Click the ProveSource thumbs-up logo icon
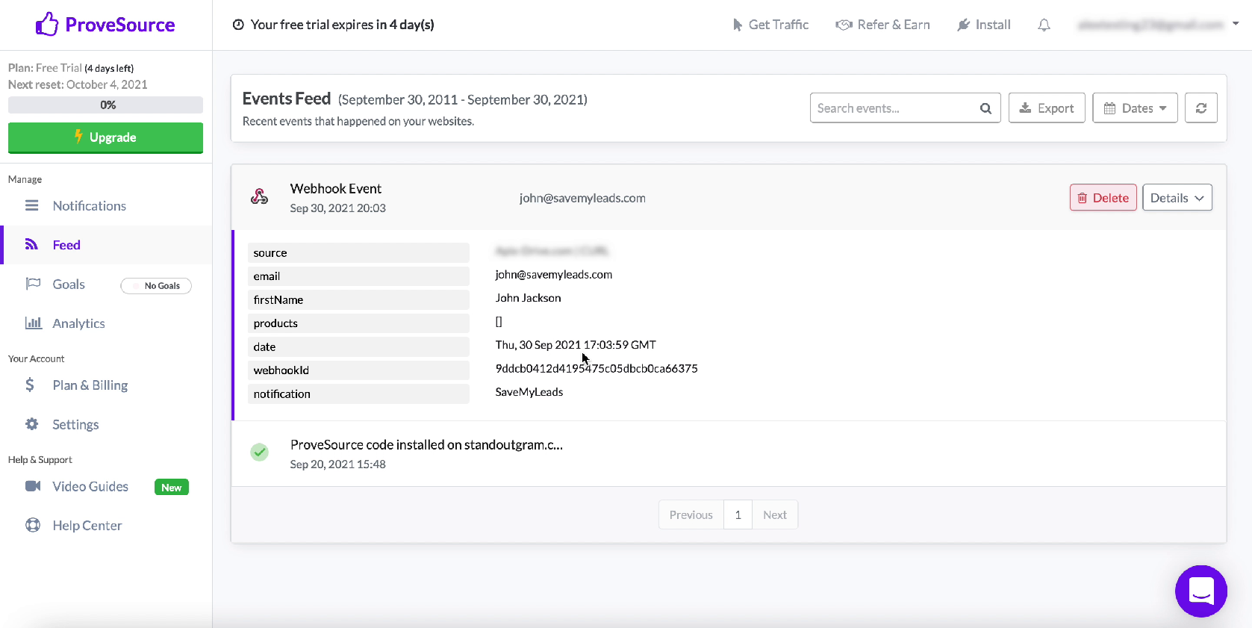The height and width of the screenshot is (628, 1252). [47, 24]
